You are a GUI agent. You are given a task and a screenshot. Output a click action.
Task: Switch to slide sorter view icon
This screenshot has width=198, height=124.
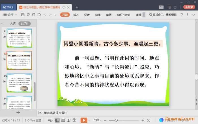tap(63, 120)
